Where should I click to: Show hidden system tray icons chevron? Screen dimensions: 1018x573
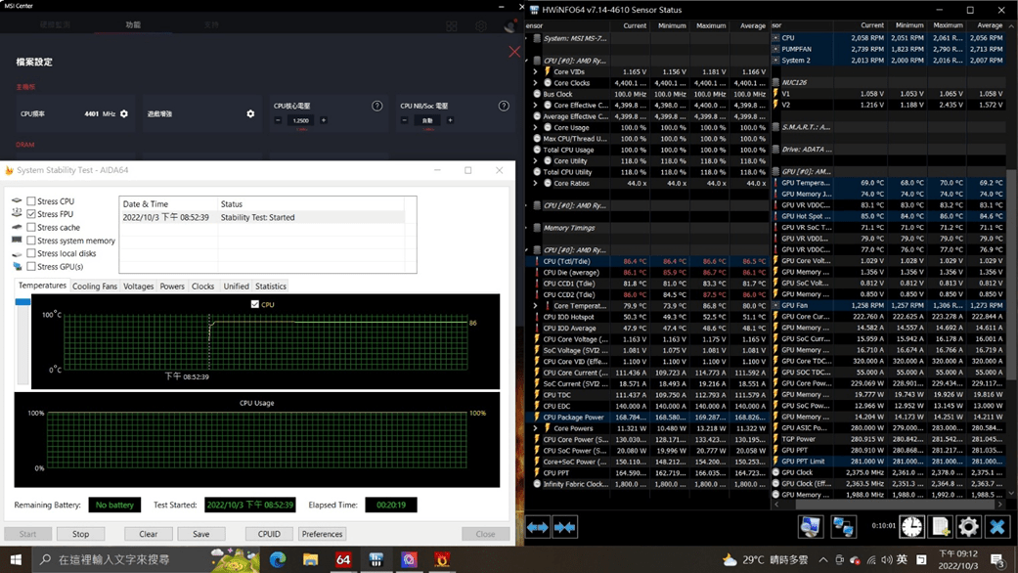[x=823, y=559]
